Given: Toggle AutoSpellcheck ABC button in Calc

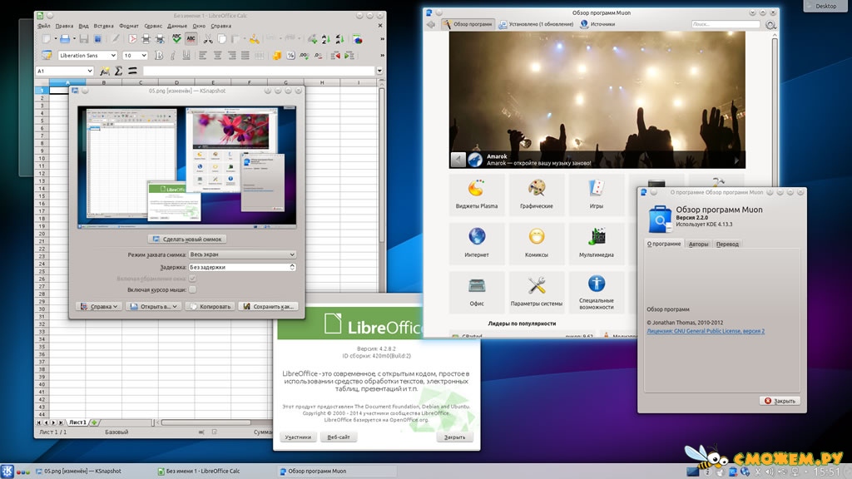Looking at the screenshot, I should tap(191, 39).
